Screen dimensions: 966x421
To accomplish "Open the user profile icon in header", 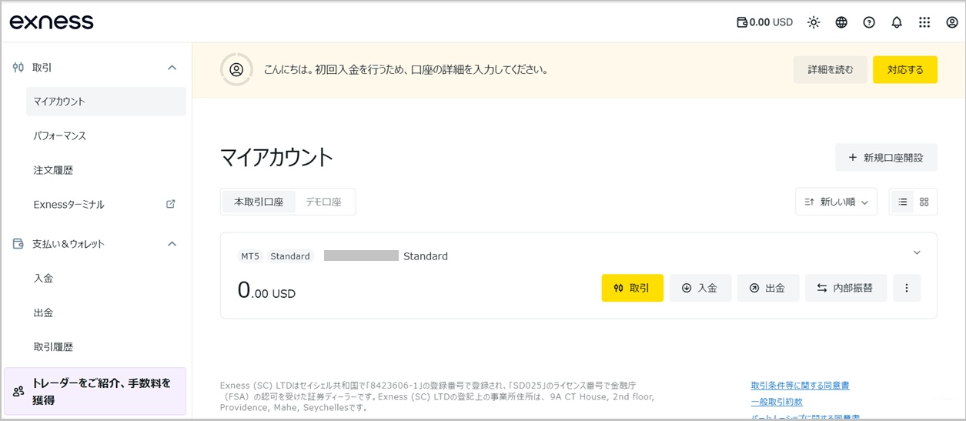I will tap(952, 22).
